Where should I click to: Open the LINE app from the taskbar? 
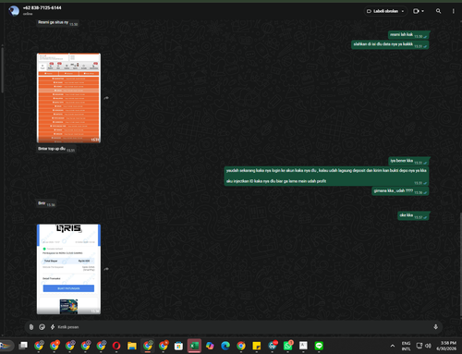(319, 346)
